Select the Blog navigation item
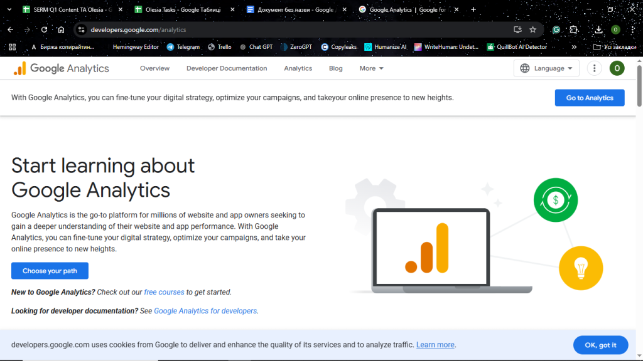 (x=335, y=68)
